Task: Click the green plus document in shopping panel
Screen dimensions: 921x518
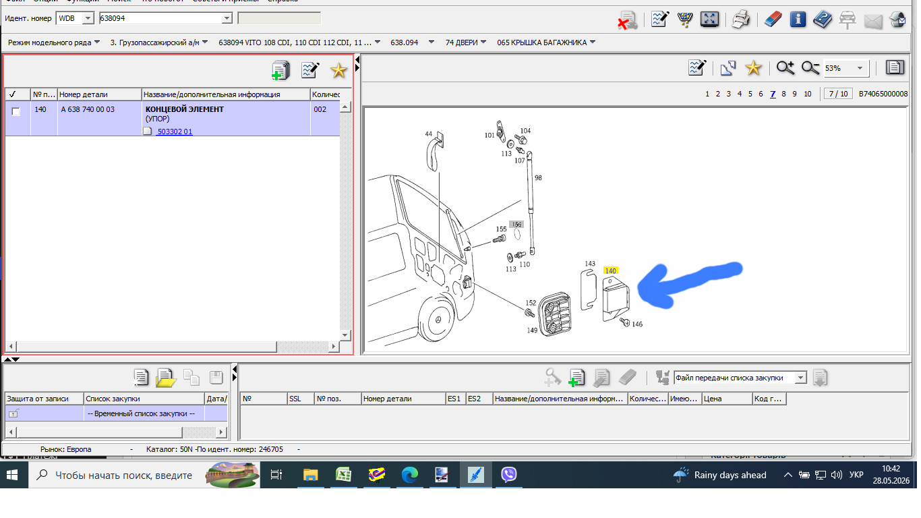Action: click(x=576, y=377)
